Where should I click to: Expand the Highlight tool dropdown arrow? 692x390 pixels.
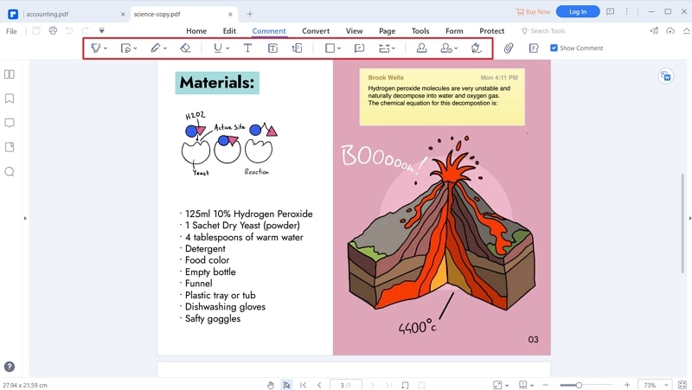106,48
